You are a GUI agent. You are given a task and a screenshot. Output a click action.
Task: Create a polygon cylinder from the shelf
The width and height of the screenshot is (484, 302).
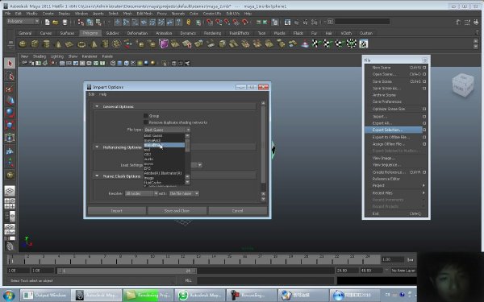point(46,44)
